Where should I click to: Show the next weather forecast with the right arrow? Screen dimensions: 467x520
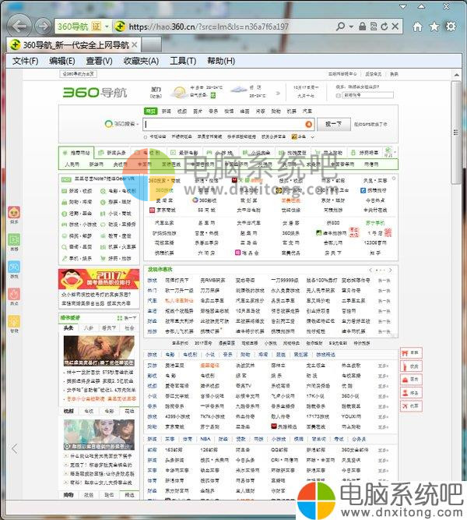coord(278,94)
